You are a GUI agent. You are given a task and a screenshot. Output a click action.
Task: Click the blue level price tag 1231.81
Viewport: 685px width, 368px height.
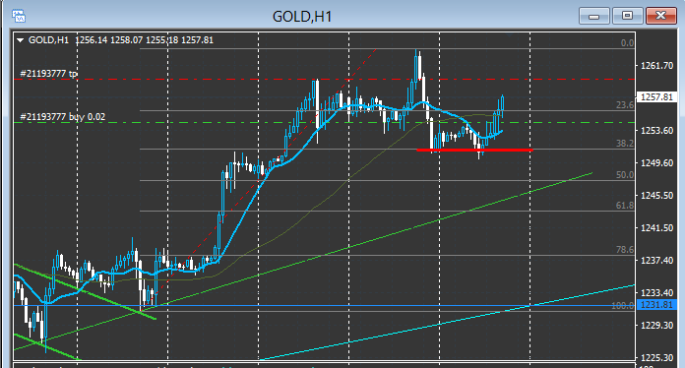tap(657, 305)
